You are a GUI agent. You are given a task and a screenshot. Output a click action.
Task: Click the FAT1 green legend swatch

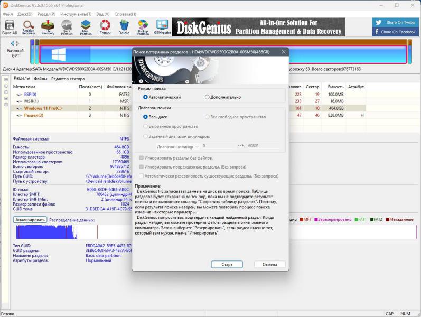tap(356, 219)
